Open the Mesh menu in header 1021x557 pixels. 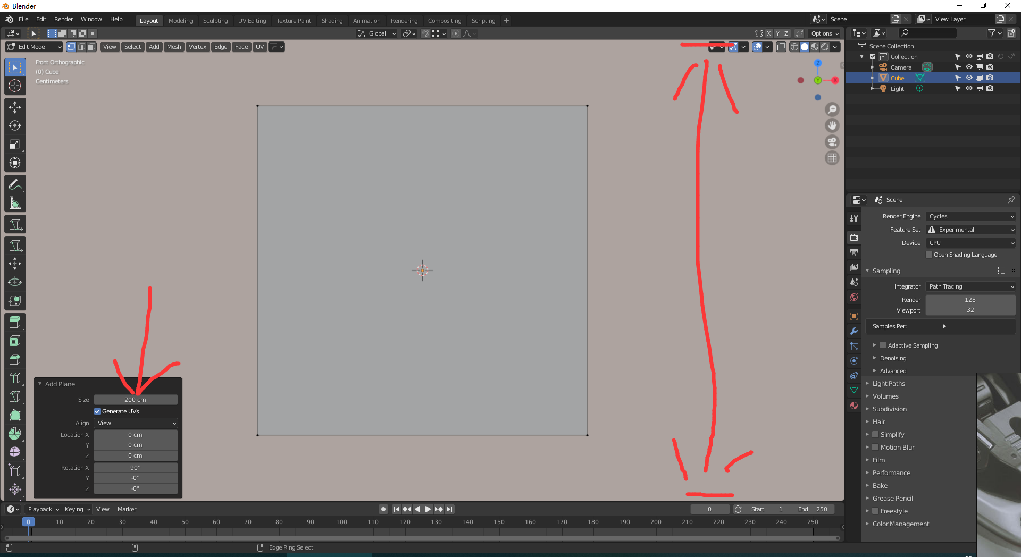[x=174, y=47]
